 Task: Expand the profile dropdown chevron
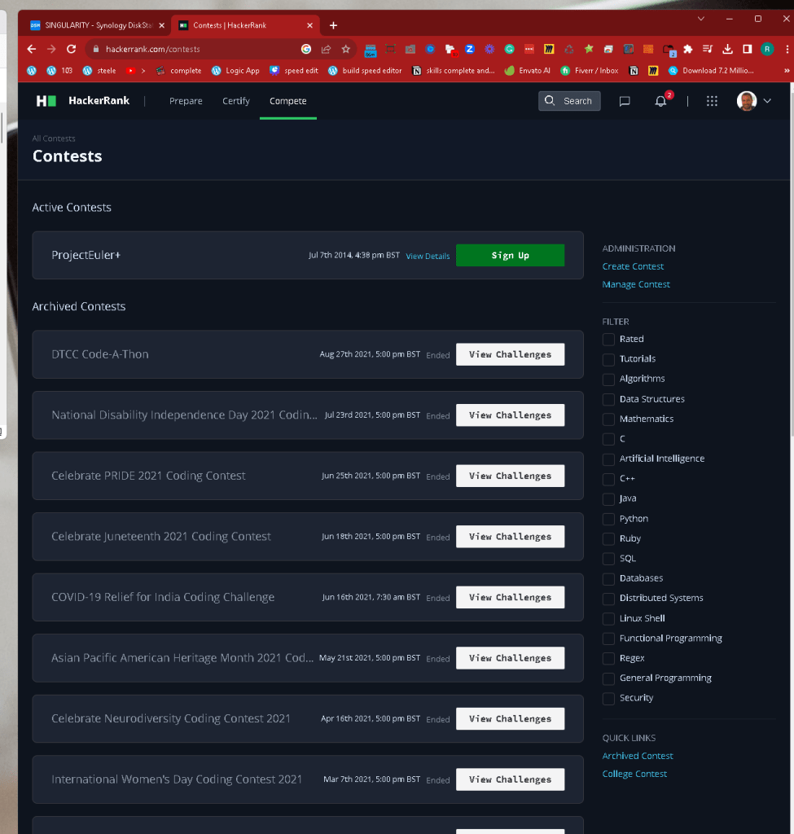(767, 101)
